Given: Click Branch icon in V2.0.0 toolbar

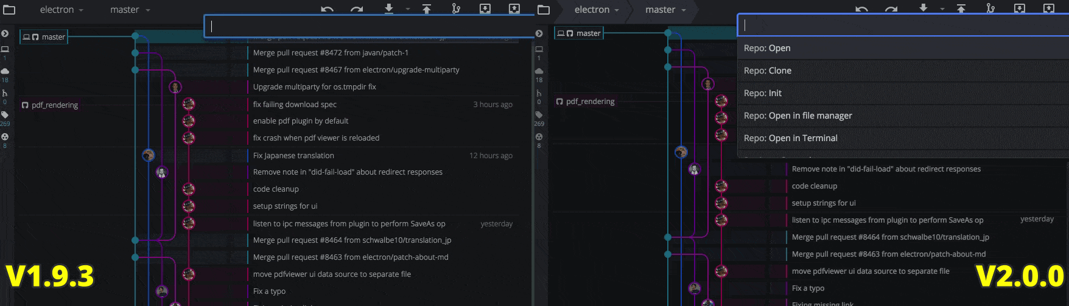Looking at the screenshot, I should pyautogui.click(x=990, y=9).
